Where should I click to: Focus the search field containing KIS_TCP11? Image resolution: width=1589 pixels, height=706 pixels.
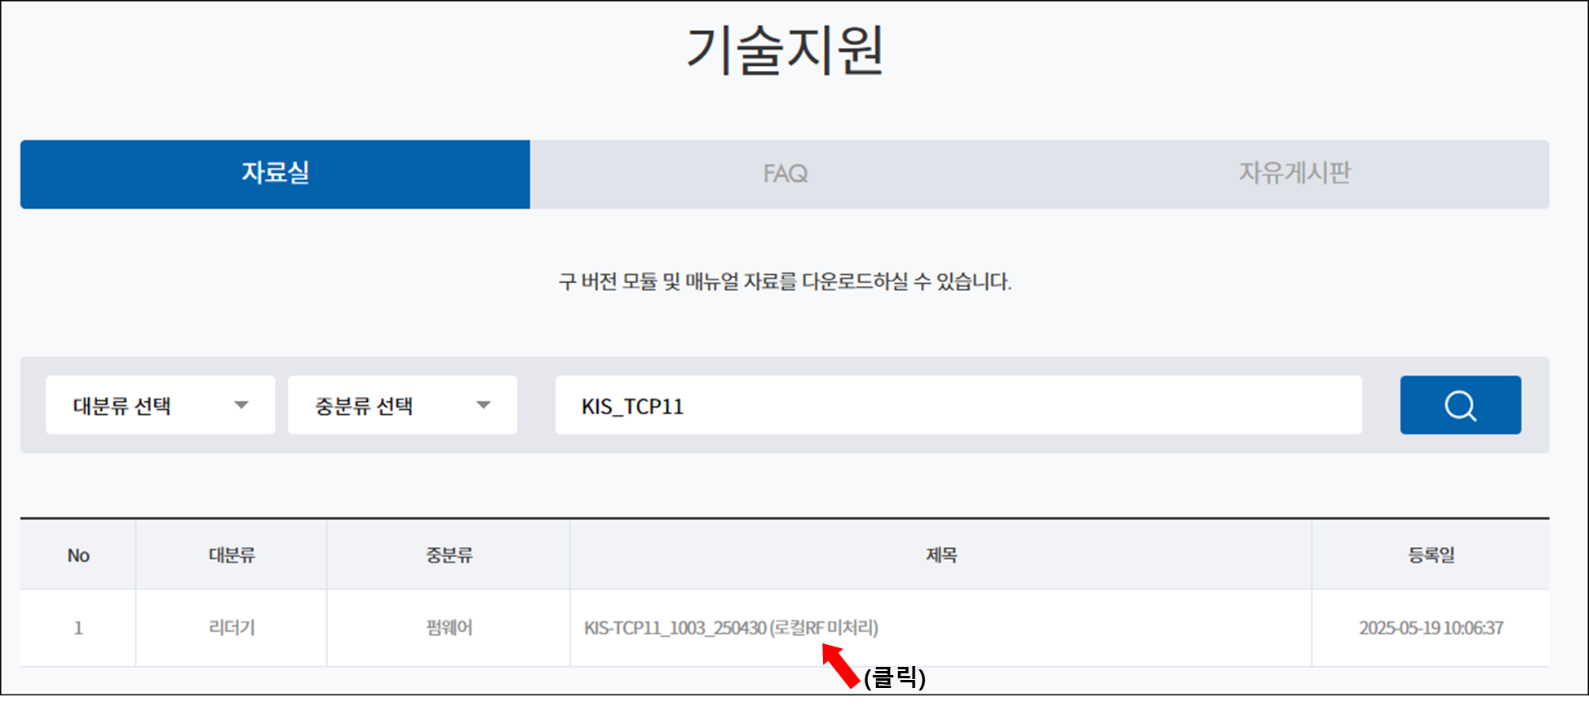[958, 405]
